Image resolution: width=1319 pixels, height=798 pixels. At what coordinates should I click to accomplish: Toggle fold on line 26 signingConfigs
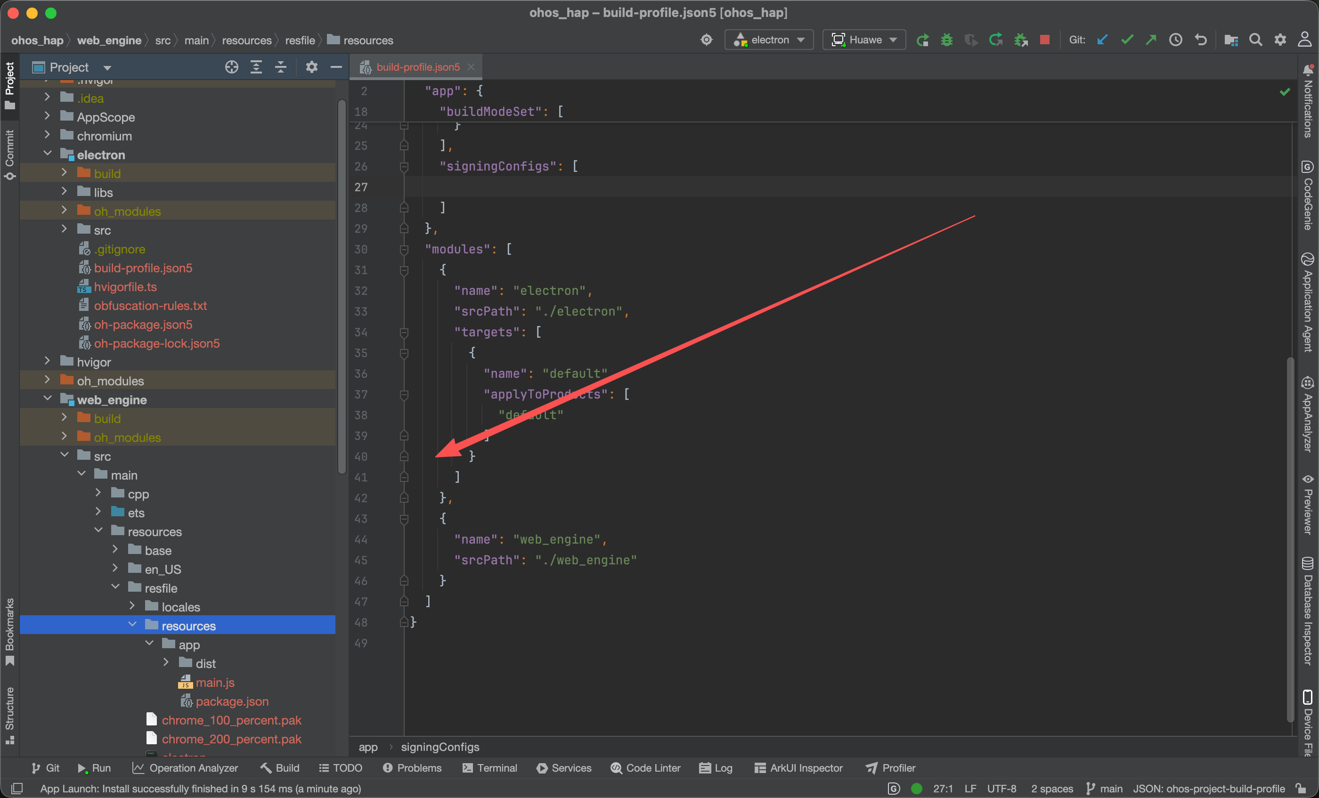pos(404,166)
